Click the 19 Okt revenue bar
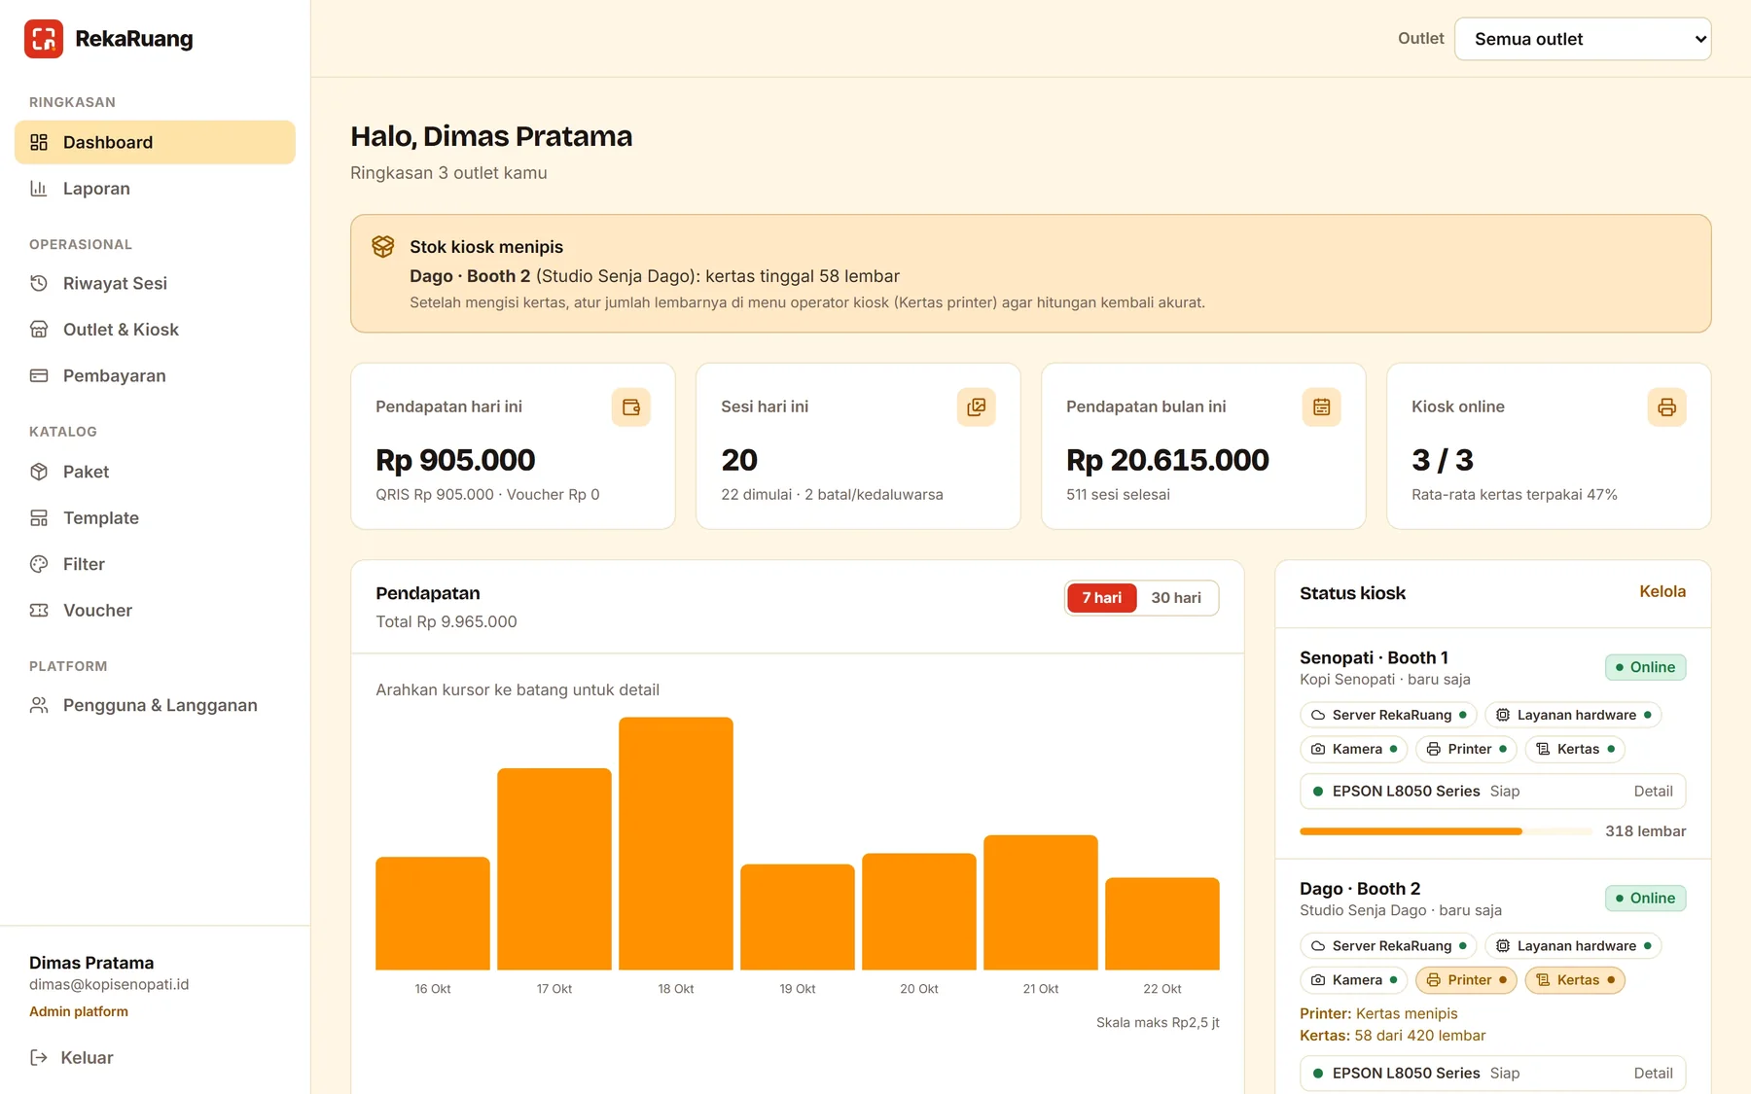 click(798, 917)
